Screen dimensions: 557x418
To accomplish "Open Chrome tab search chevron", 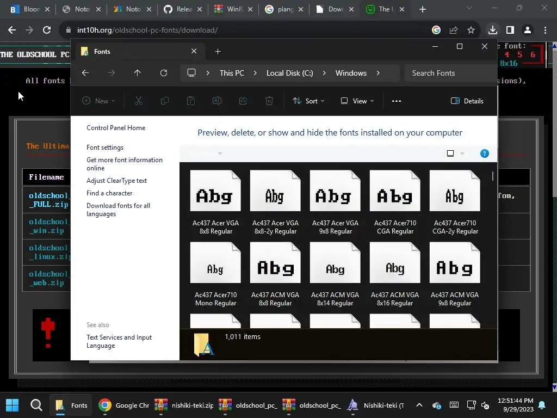I will pos(469,8).
